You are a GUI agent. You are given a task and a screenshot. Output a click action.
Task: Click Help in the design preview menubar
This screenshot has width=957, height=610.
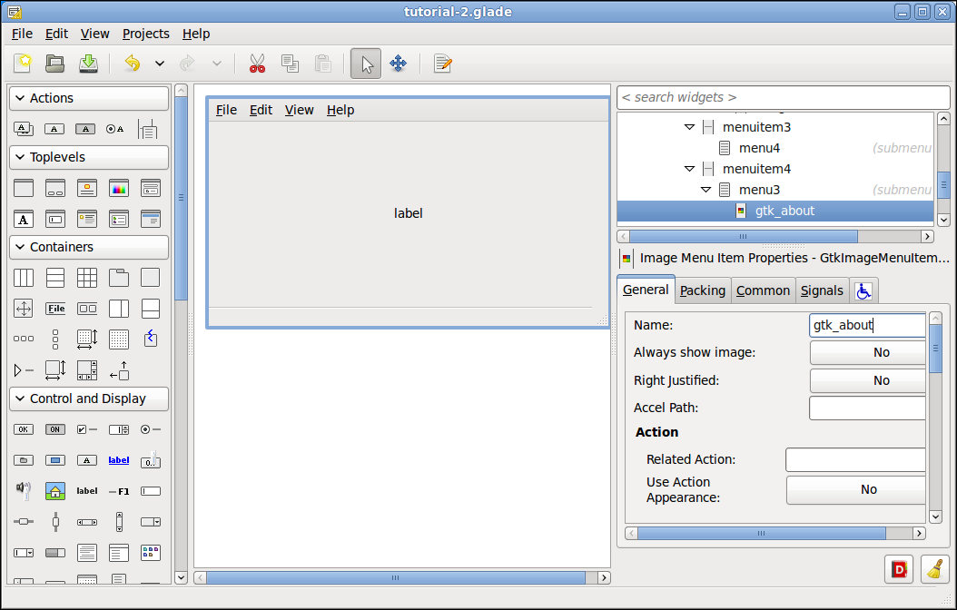tap(340, 110)
